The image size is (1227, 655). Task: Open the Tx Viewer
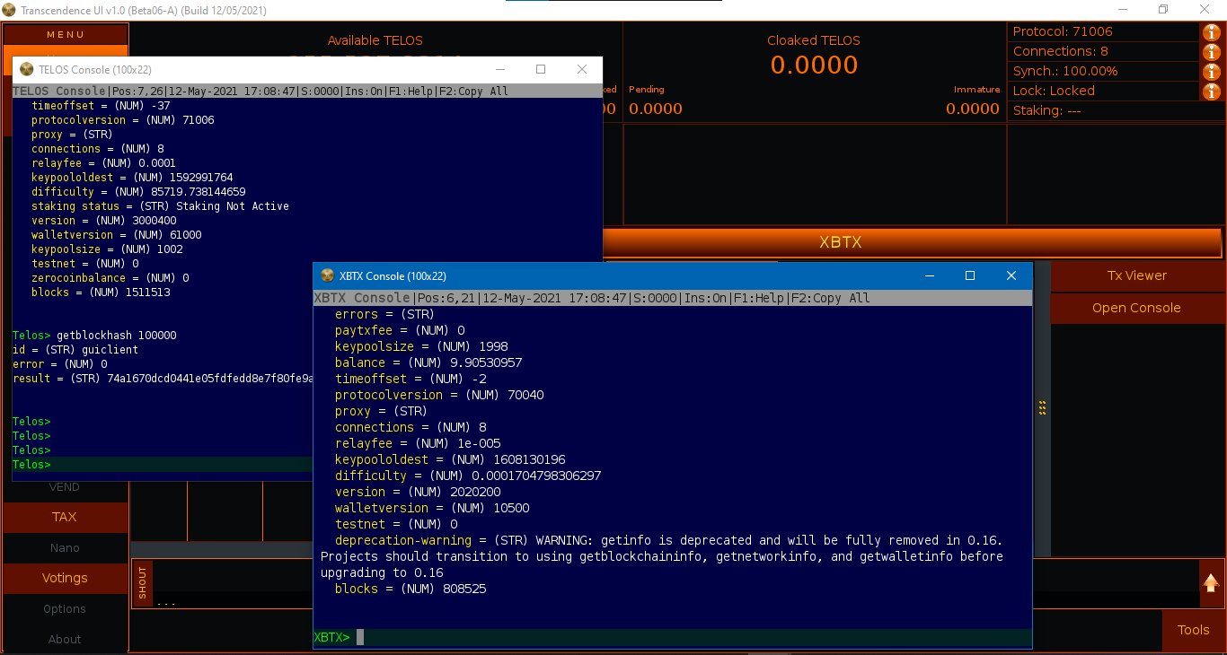click(x=1136, y=275)
